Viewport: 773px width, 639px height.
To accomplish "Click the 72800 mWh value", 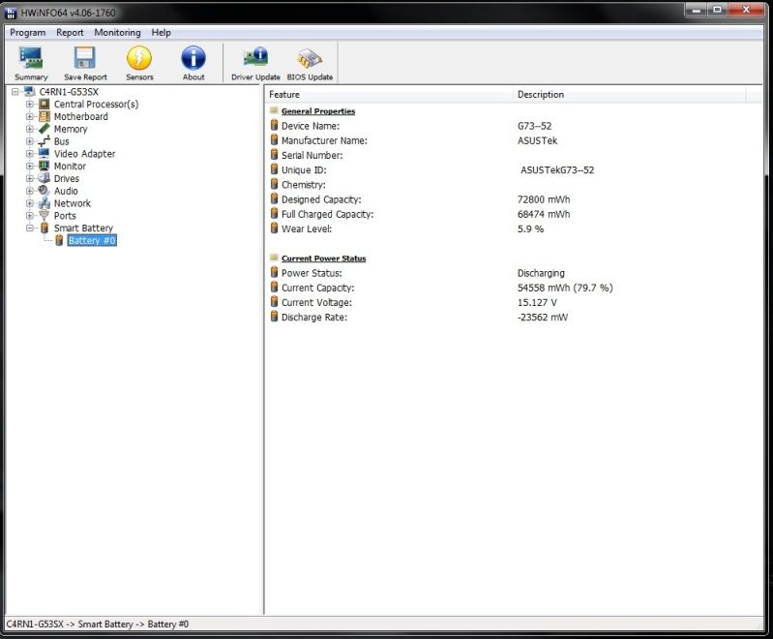I will pyautogui.click(x=544, y=199).
